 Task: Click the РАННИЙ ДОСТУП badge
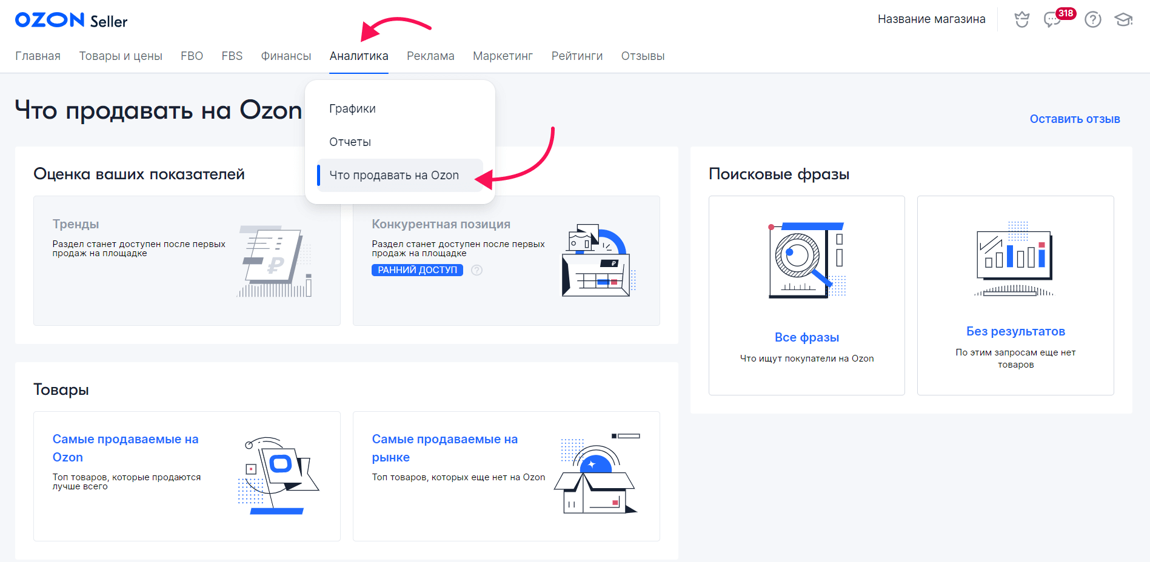(417, 270)
